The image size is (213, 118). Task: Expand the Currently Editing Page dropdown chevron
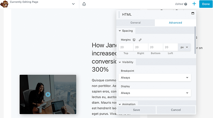73,4
